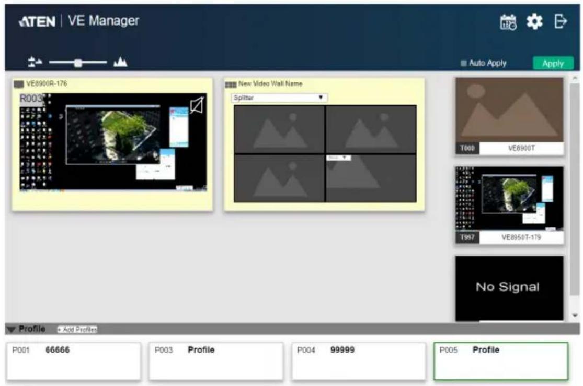The height and width of the screenshot is (386, 583).
Task: Select the VE8950T-179 transmitter thumbnail
Action: (x=509, y=198)
